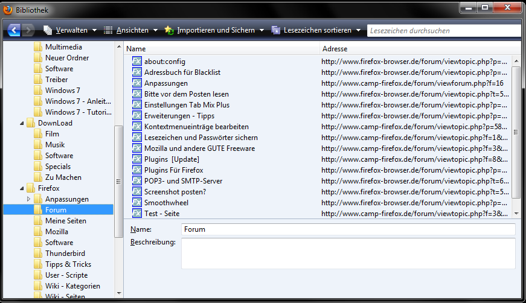The image size is (526, 303).
Task: Sort bookmarks by the Adresse column header
Action: pos(417,49)
